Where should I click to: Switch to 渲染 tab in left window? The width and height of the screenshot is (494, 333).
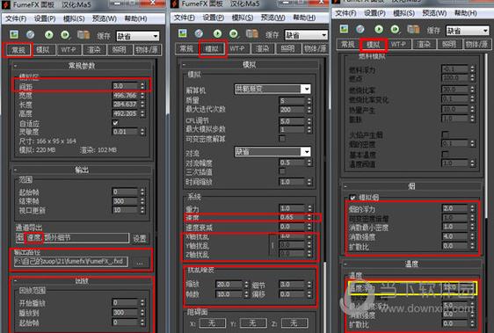[x=94, y=50]
